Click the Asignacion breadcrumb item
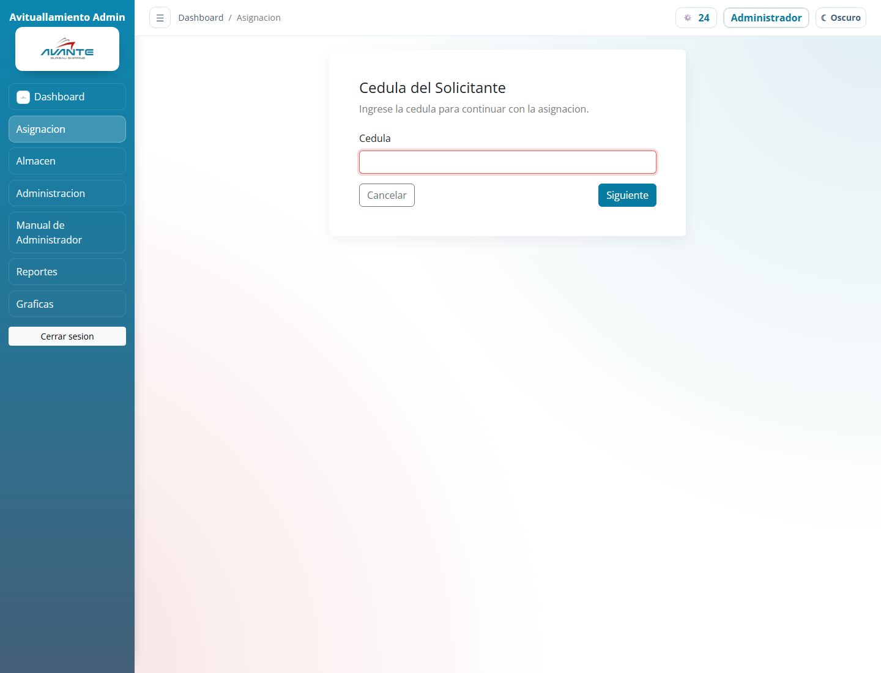 [258, 18]
